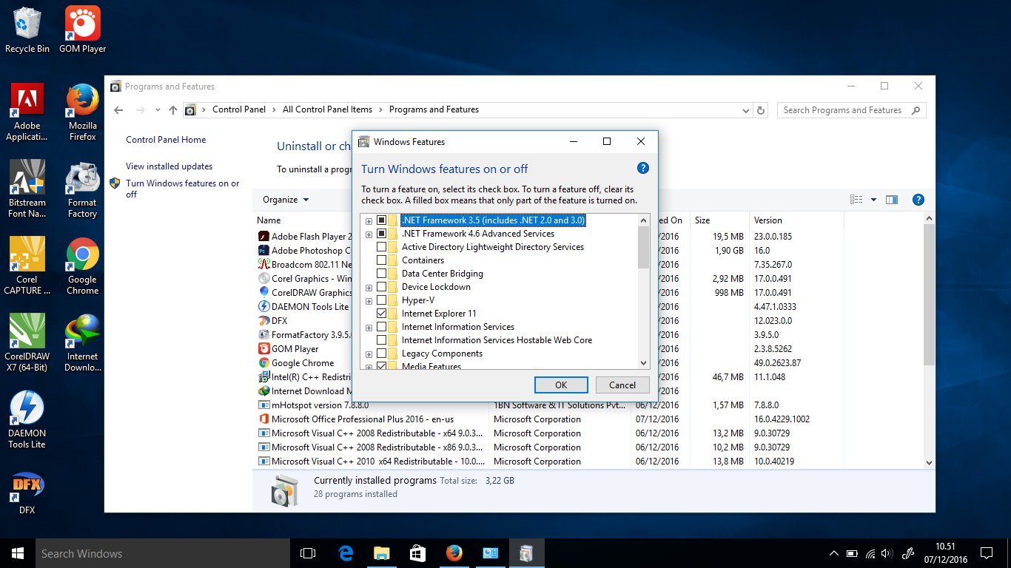Screen dimensions: 1011x568
Task: Select the DFX desktop shortcut
Action: point(27,493)
